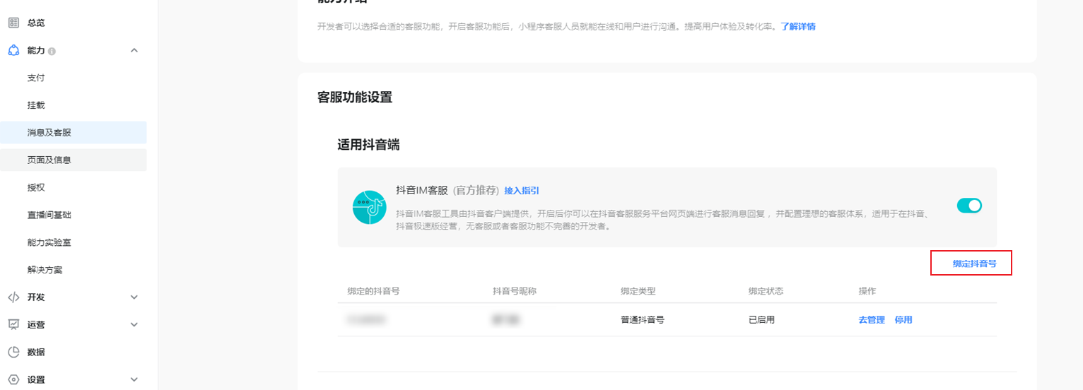Click 去管理 for the bound account
The image size is (1083, 390).
point(872,319)
